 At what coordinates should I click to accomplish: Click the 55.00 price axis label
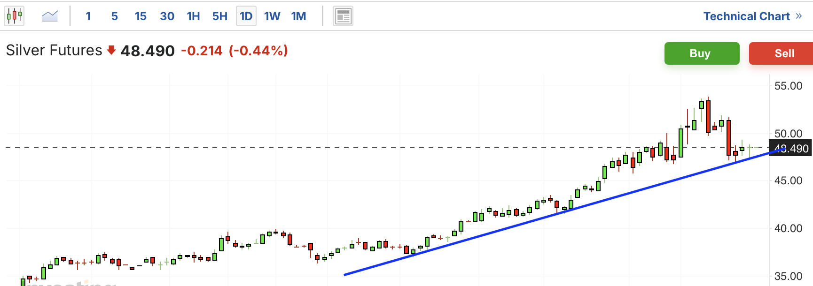pos(788,86)
